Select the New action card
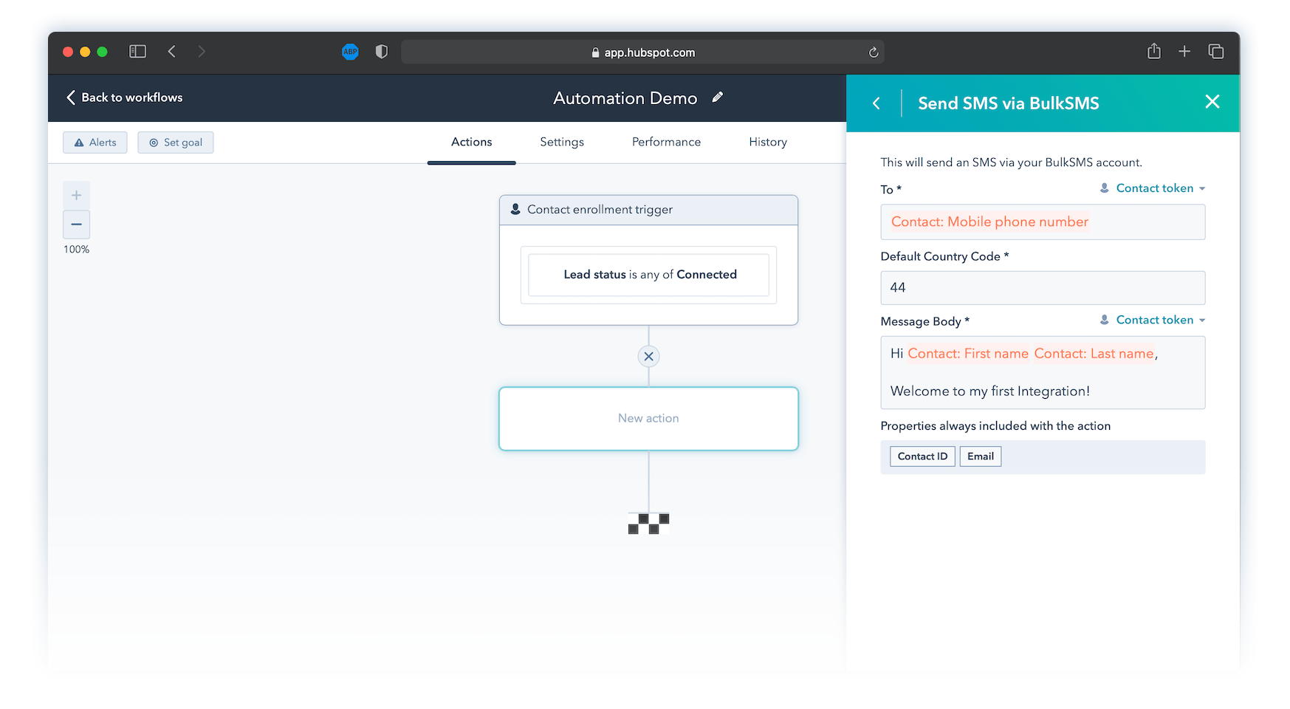 point(648,419)
